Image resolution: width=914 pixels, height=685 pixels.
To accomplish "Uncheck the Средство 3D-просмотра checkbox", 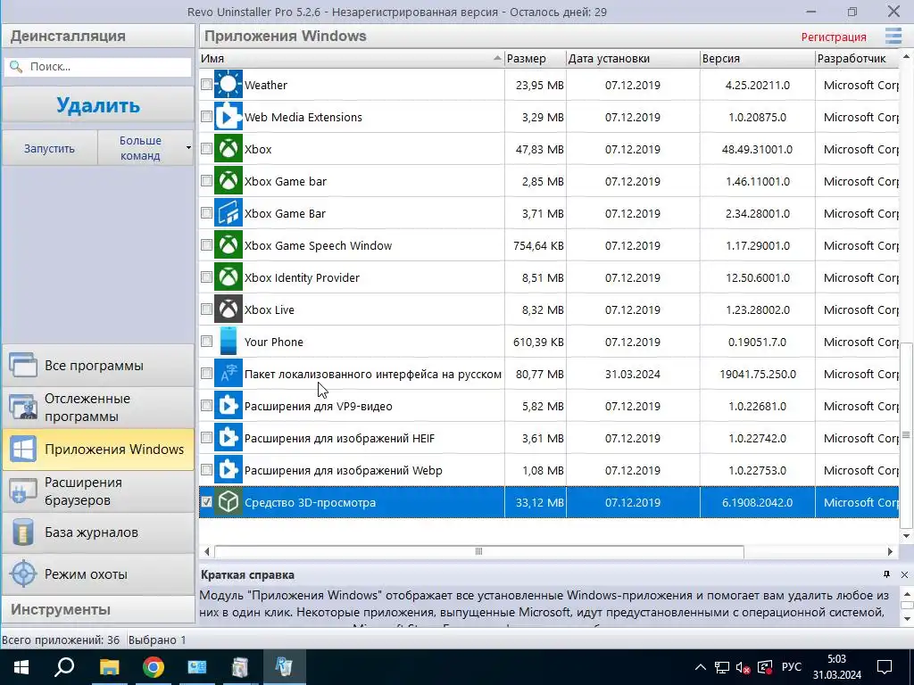I will (206, 501).
